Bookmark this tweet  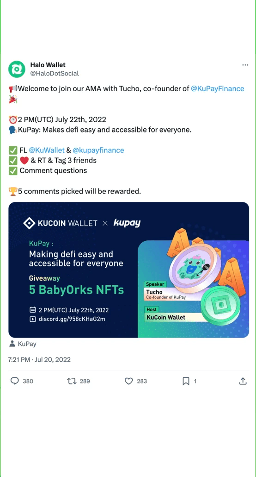click(186, 381)
